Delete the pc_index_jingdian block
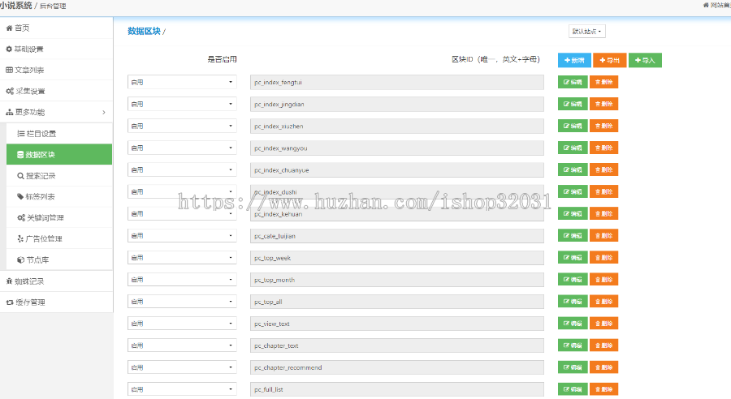 603,104
